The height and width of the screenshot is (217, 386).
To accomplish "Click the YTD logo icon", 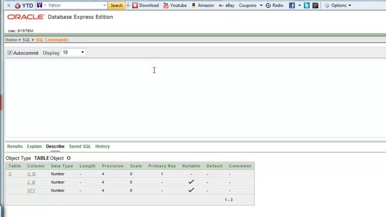I will (x=17, y=5).
